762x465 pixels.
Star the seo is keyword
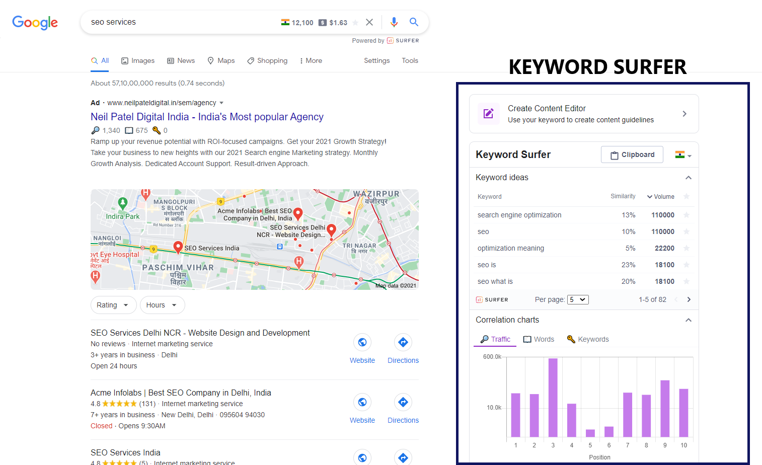[687, 265]
